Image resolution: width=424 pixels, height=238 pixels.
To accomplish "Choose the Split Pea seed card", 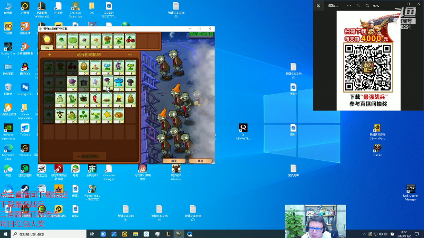I will coord(95,116).
